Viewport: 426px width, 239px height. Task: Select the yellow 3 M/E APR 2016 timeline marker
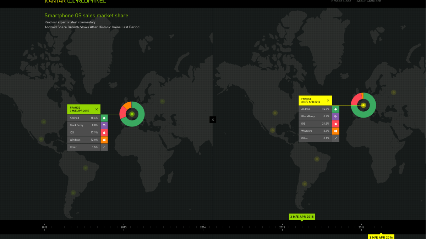tap(381, 237)
